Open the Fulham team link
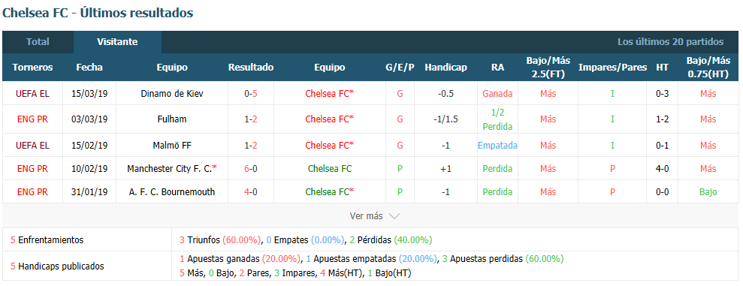 pyautogui.click(x=172, y=119)
